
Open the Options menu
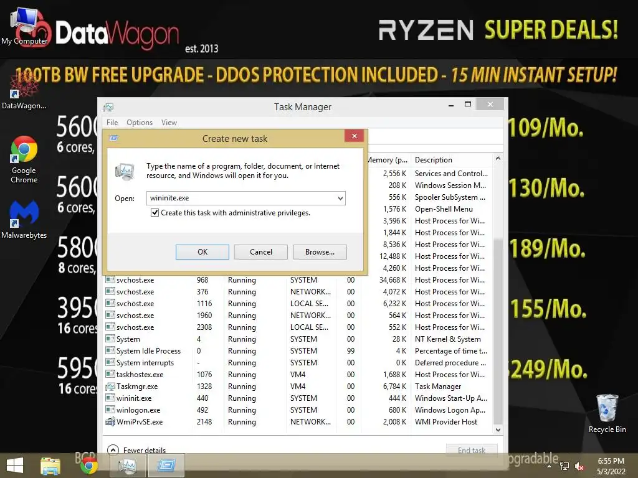pyautogui.click(x=140, y=123)
